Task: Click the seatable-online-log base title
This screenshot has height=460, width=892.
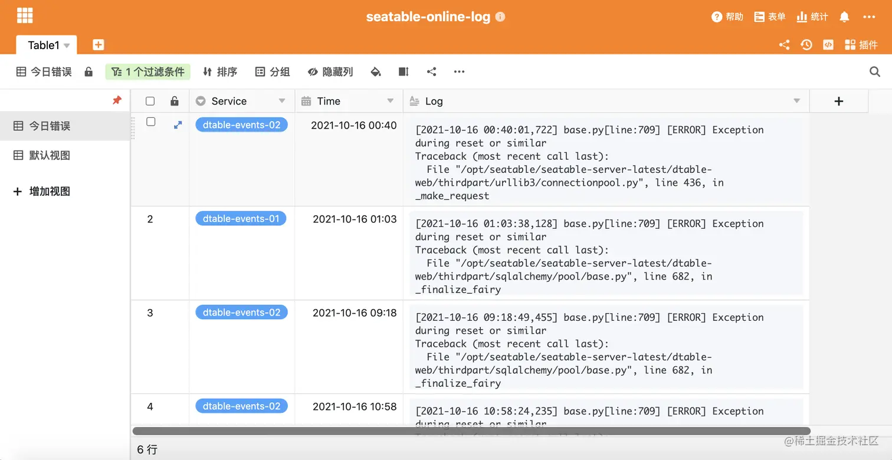Action: tap(428, 17)
